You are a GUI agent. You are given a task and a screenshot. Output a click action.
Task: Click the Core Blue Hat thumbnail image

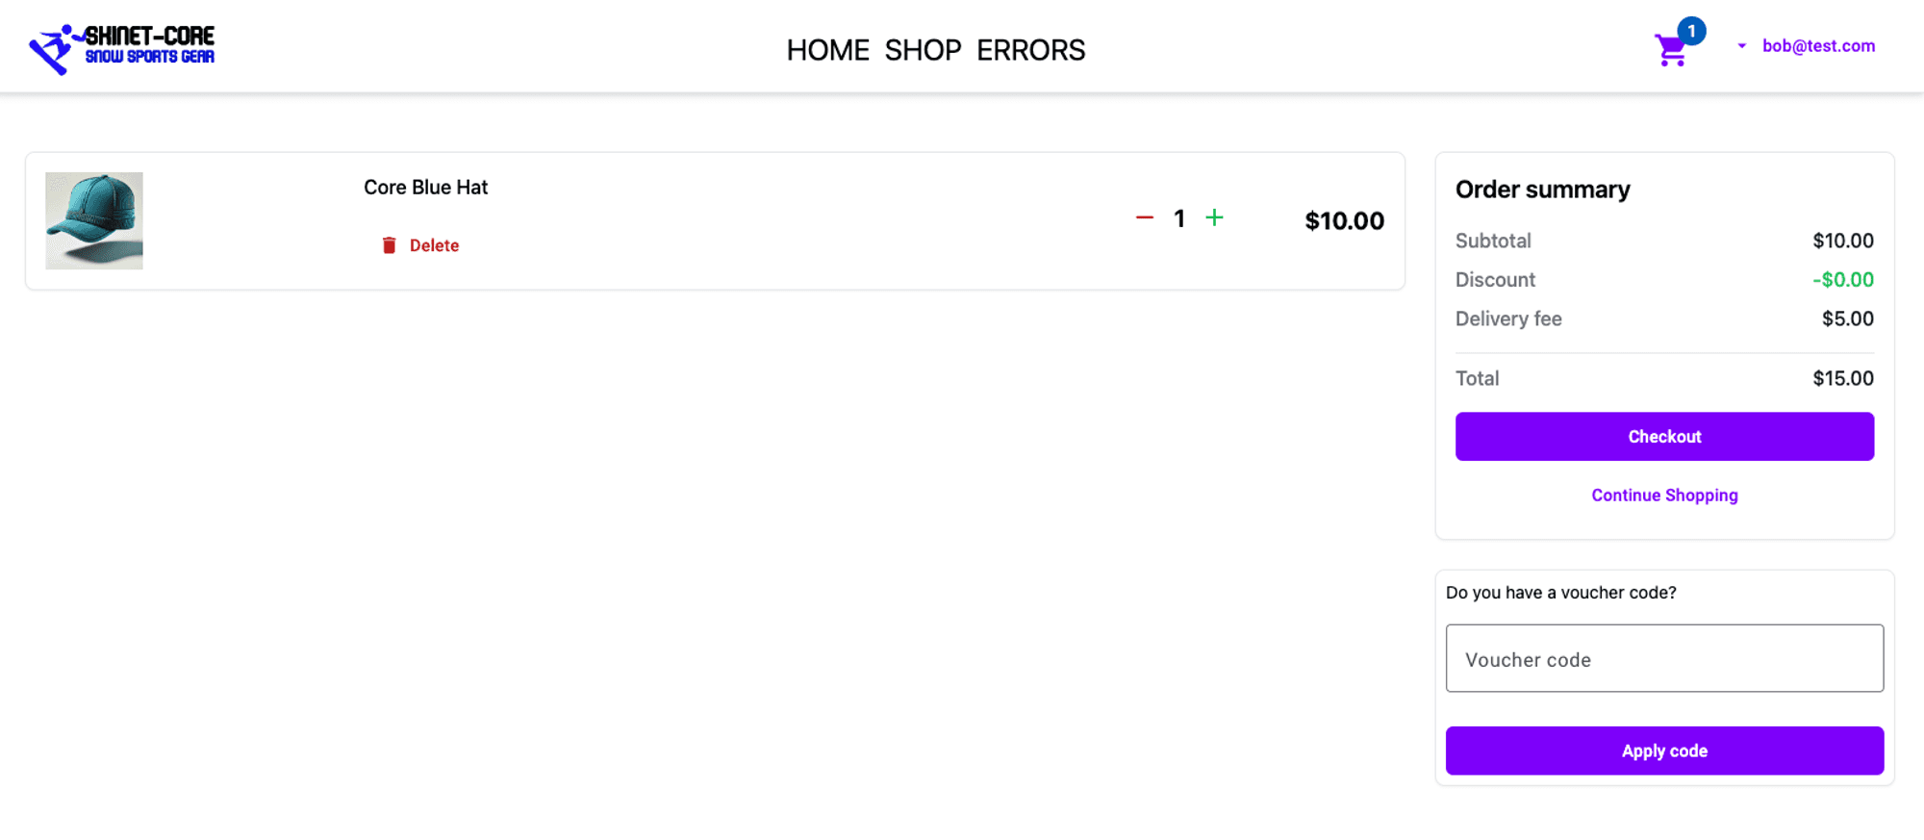(x=94, y=220)
